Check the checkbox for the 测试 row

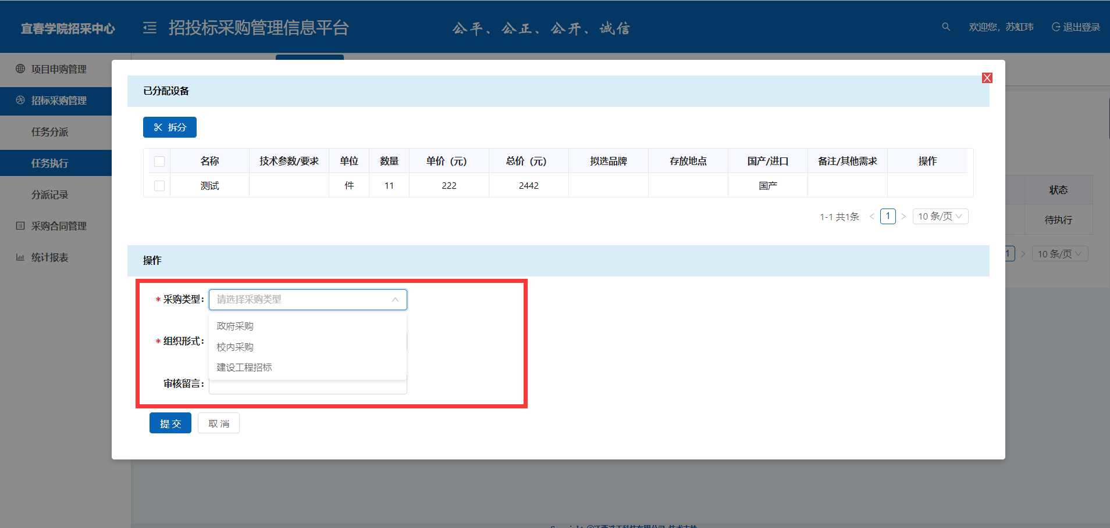tap(159, 186)
